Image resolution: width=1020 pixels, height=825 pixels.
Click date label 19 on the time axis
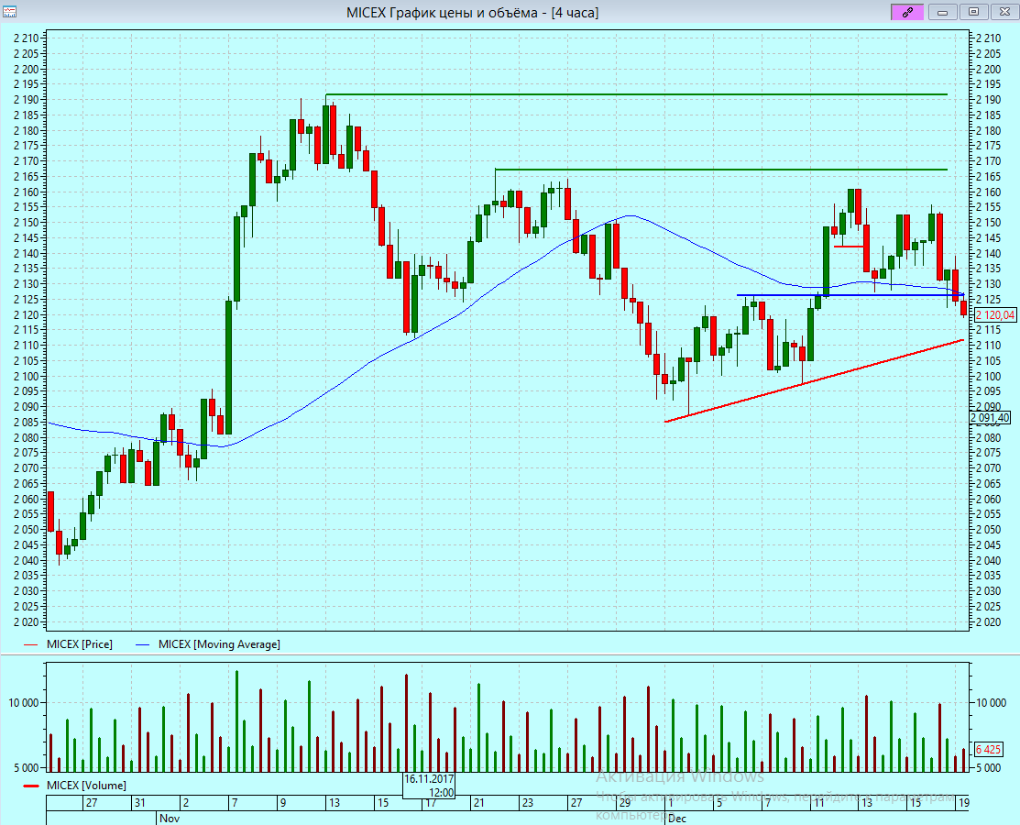coord(963,803)
